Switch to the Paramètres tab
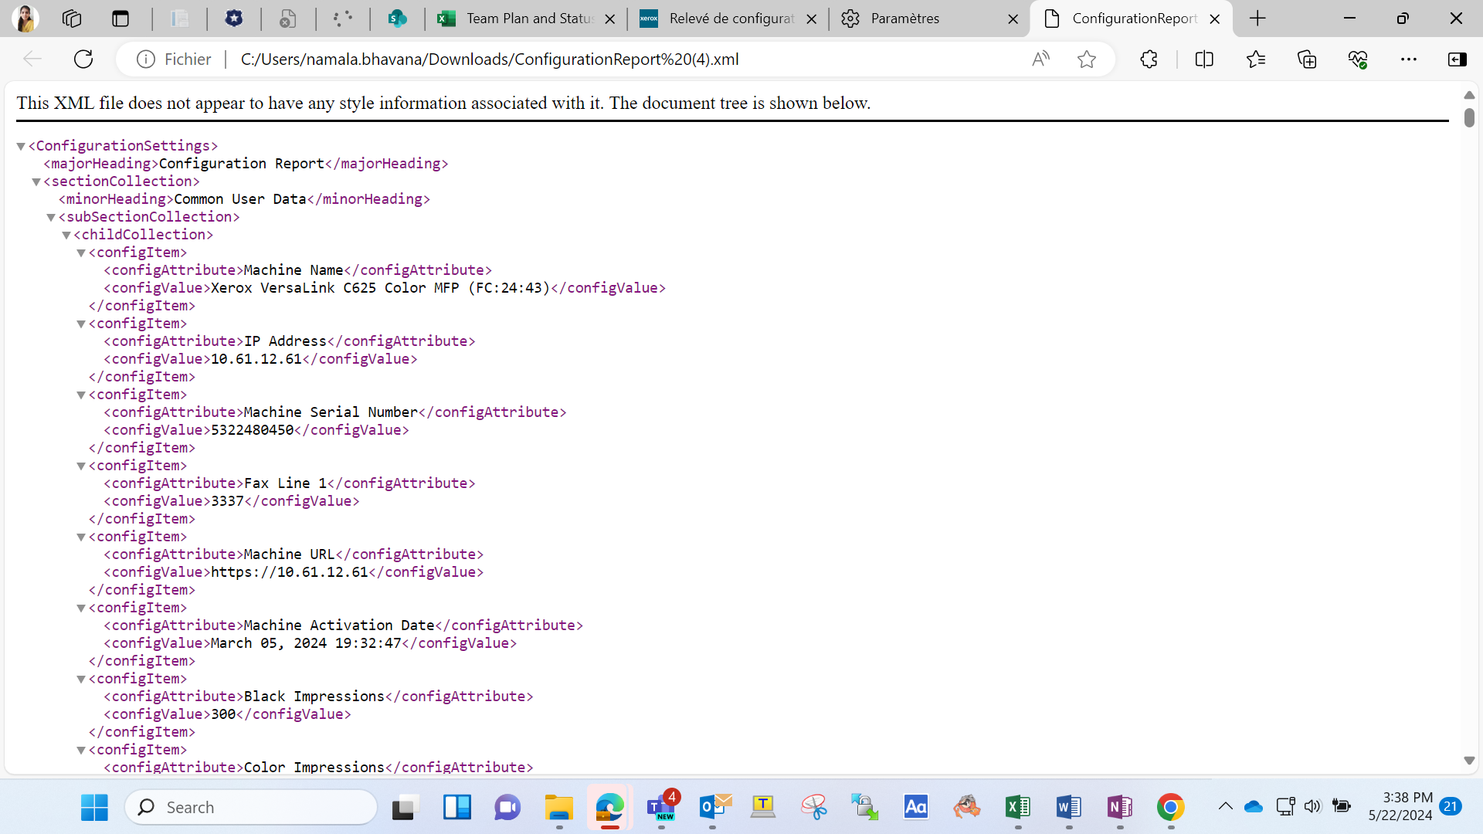This screenshot has width=1483, height=834. [929, 19]
